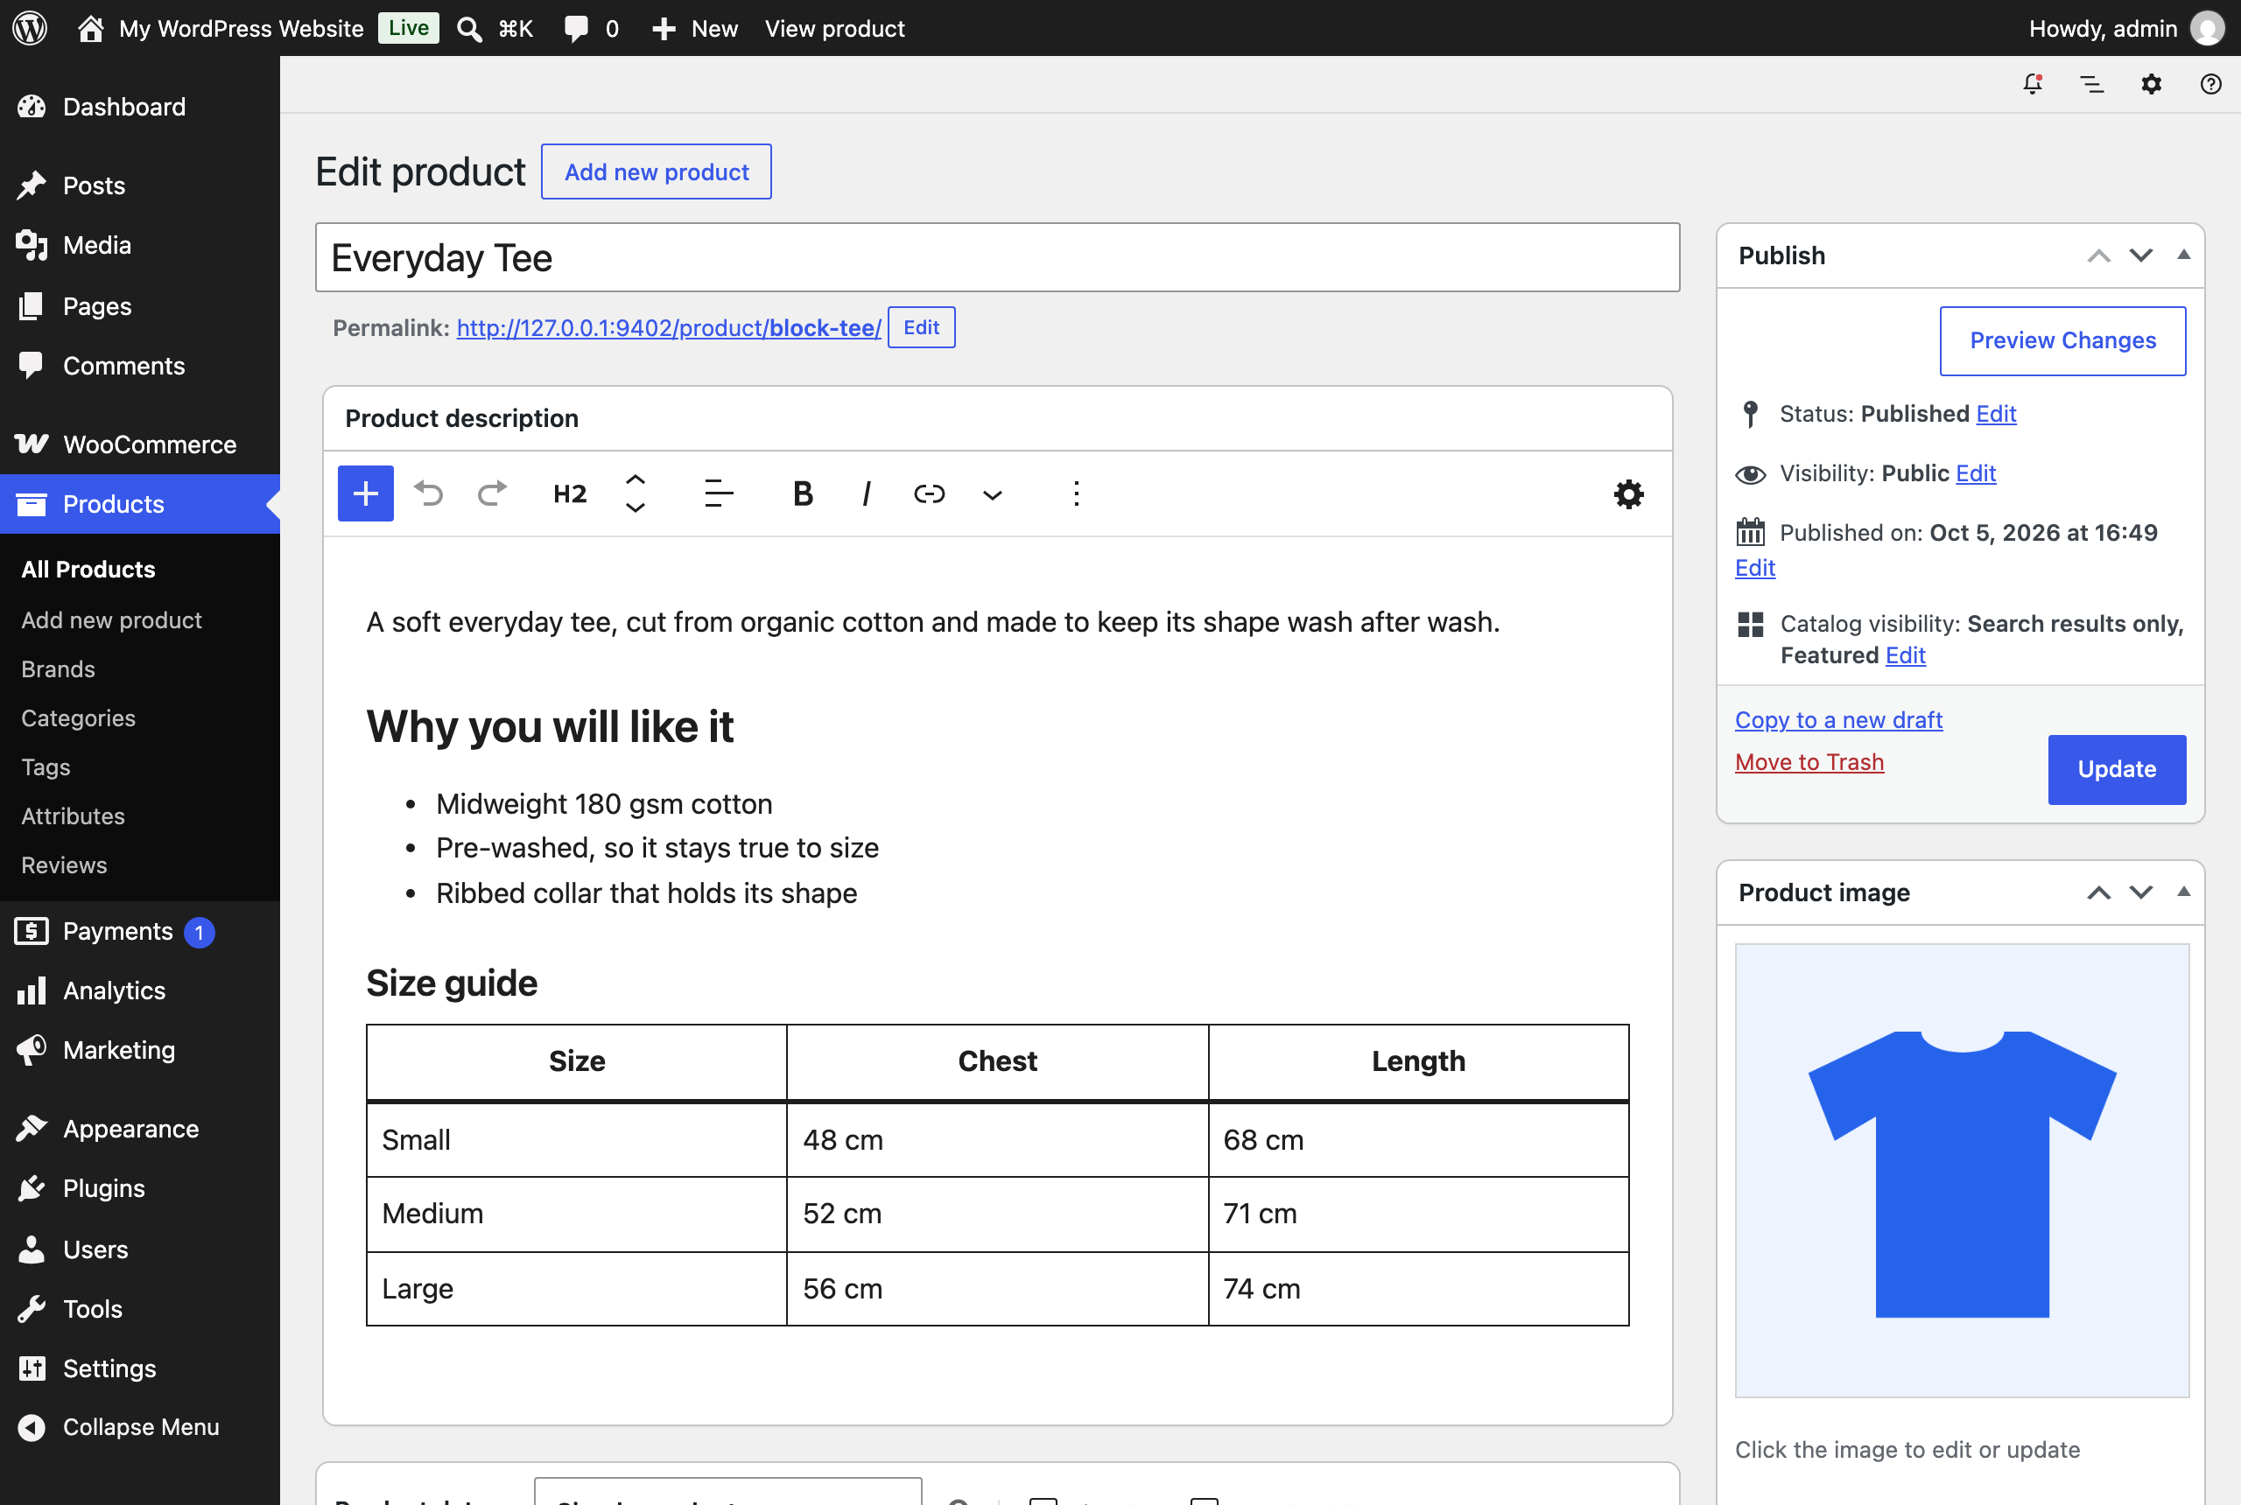The image size is (2241, 1505).
Task: Click Copy to a new draft link
Action: tap(1837, 720)
